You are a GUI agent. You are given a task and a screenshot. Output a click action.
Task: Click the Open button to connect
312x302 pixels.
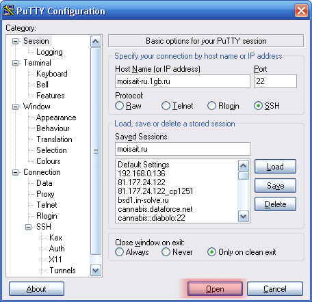(x=215, y=289)
